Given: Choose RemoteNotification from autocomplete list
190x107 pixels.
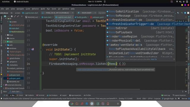Looking at the screenshot, I should coord(140,12).
